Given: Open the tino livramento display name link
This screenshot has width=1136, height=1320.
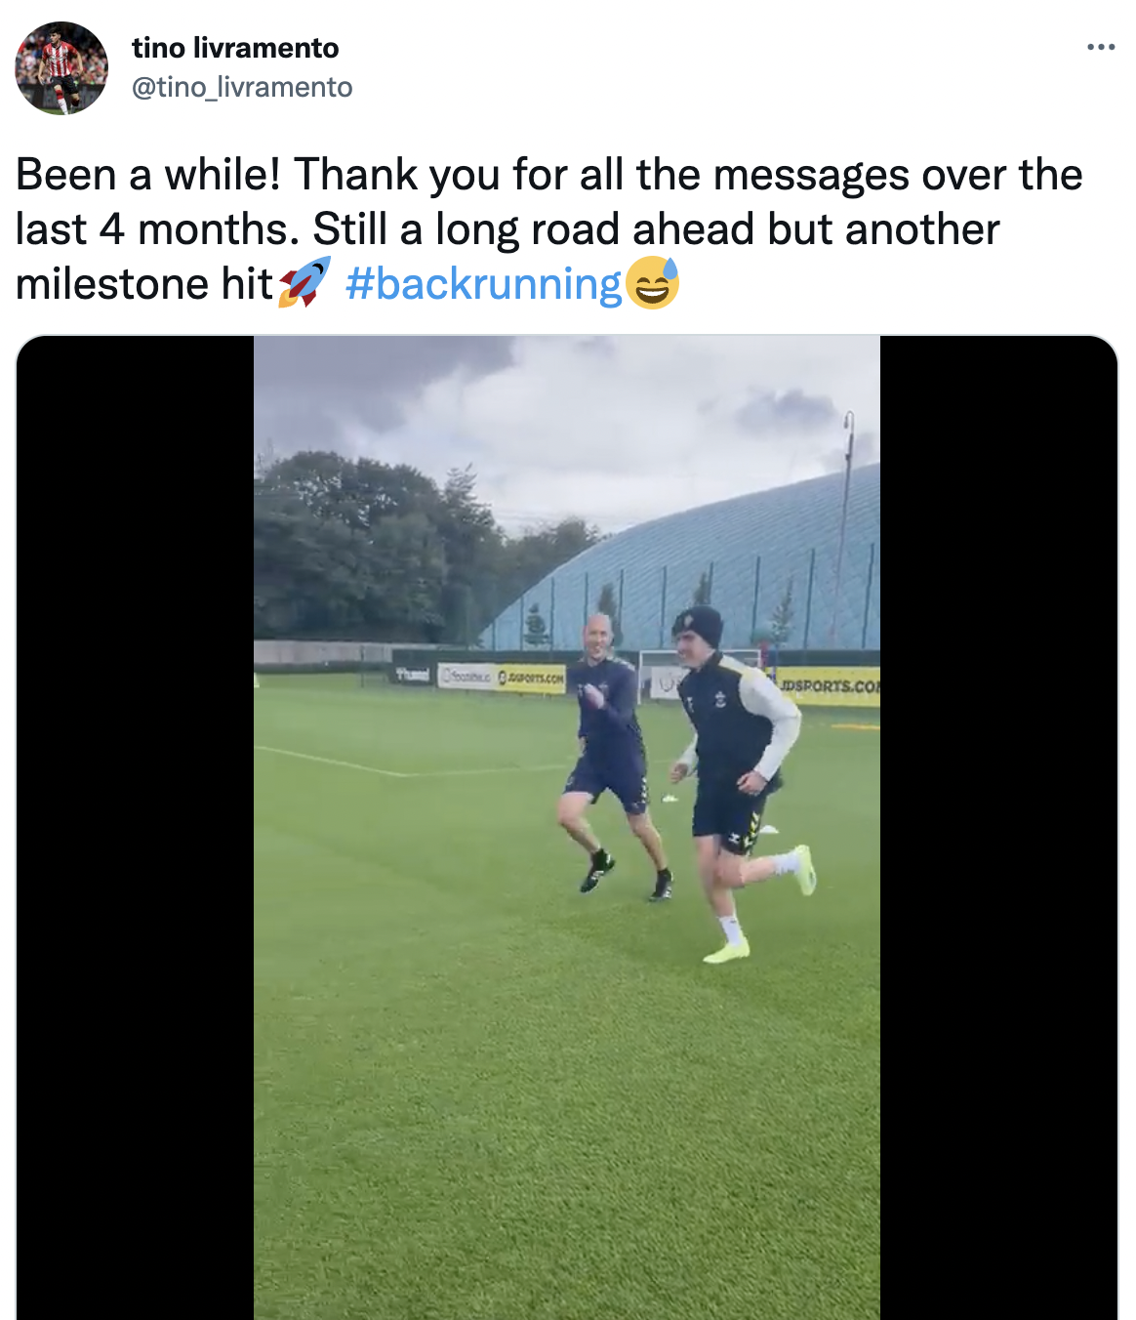Looking at the screenshot, I should click(235, 48).
